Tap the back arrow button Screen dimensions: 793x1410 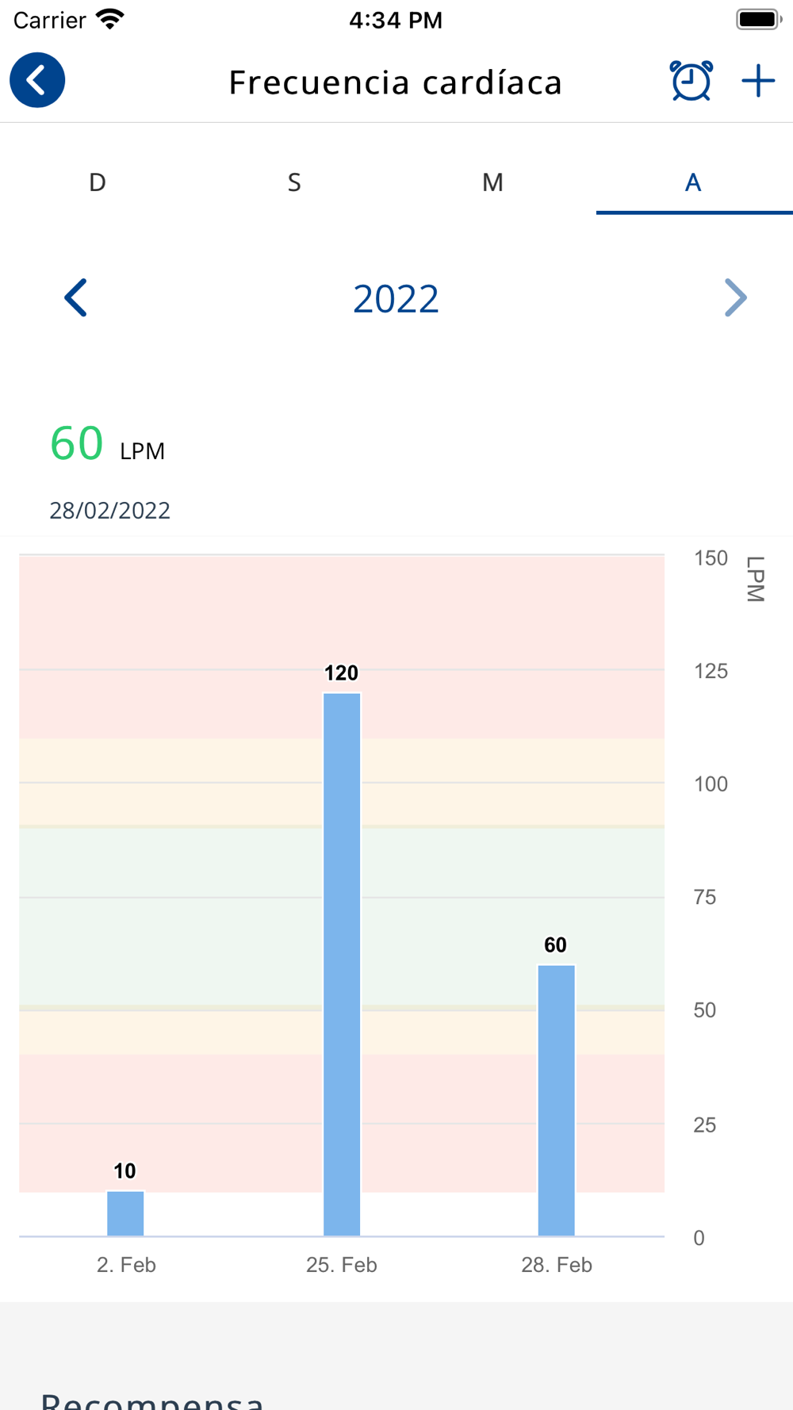(37, 80)
